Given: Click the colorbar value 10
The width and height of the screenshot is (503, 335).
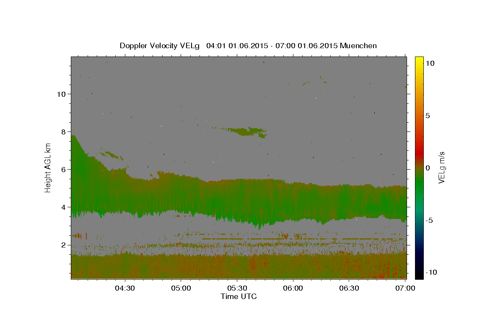Looking at the screenshot, I should pos(430,63).
